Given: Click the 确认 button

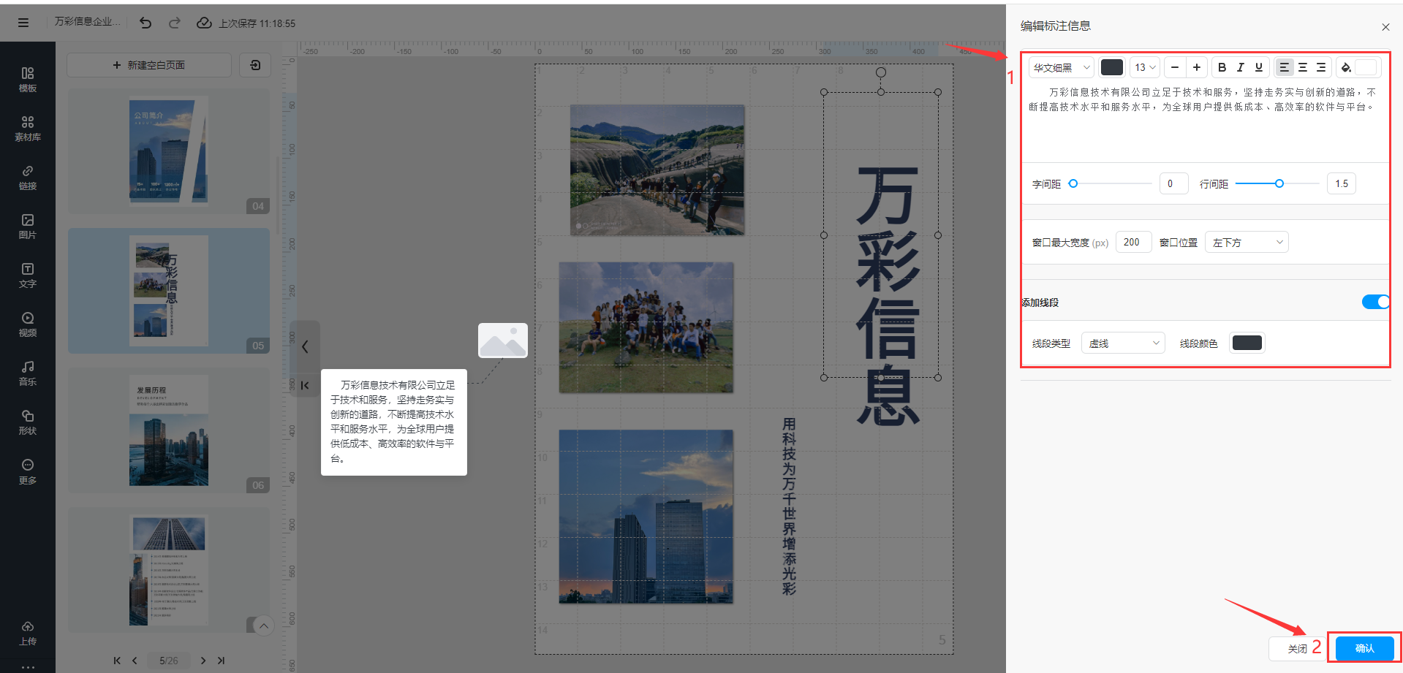Looking at the screenshot, I should click(1364, 648).
